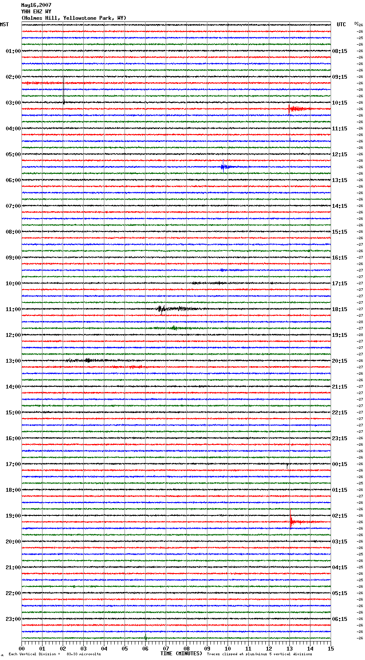
Task: Click the large red spike below 19:00 MST
Action: coord(291,519)
